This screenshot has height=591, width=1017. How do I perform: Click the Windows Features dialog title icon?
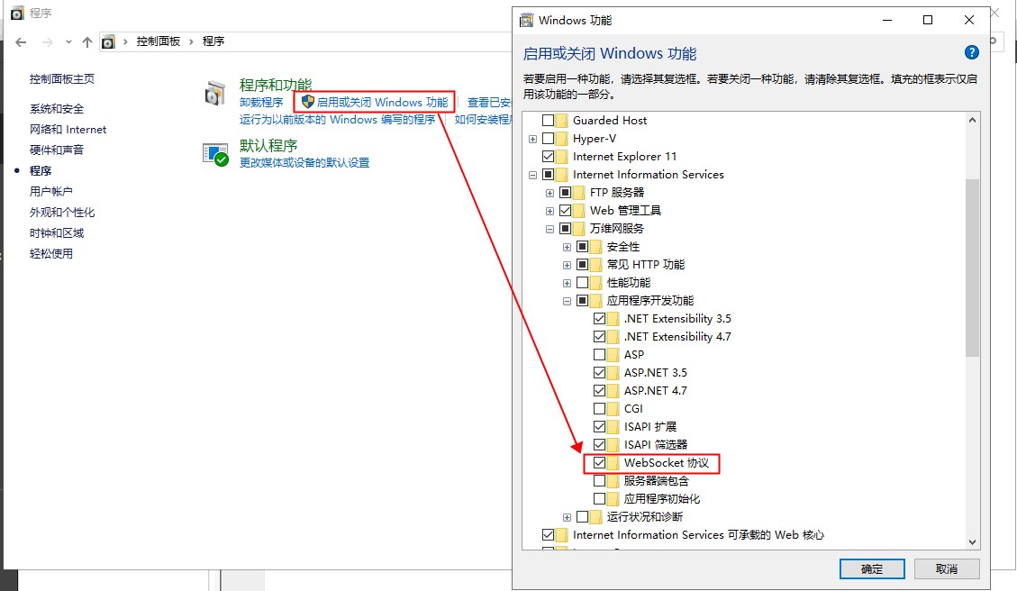pos(526,20)
